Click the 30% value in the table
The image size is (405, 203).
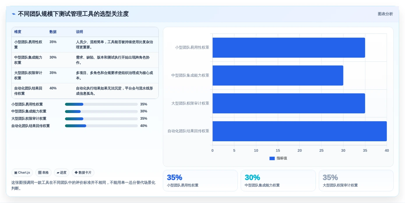click(x=53, y=57)
